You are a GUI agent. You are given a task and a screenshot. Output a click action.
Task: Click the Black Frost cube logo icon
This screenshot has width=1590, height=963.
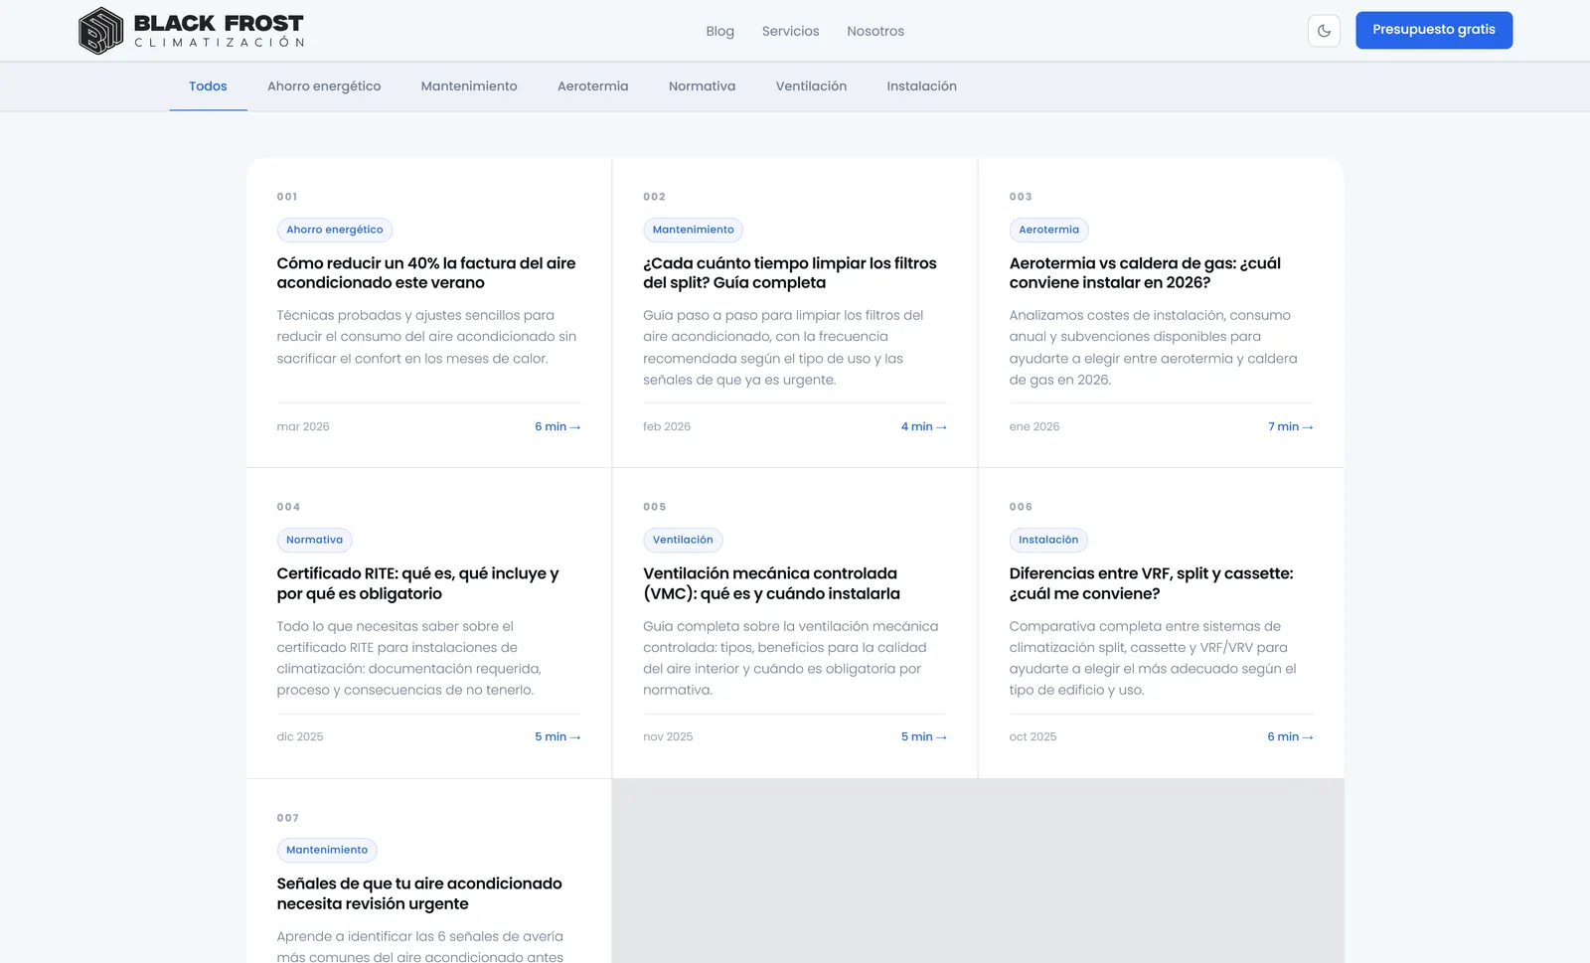[x=100, y=31]
